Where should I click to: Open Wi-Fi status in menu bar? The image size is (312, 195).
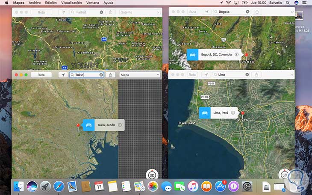pyautogui.click(x=228, y=3)
